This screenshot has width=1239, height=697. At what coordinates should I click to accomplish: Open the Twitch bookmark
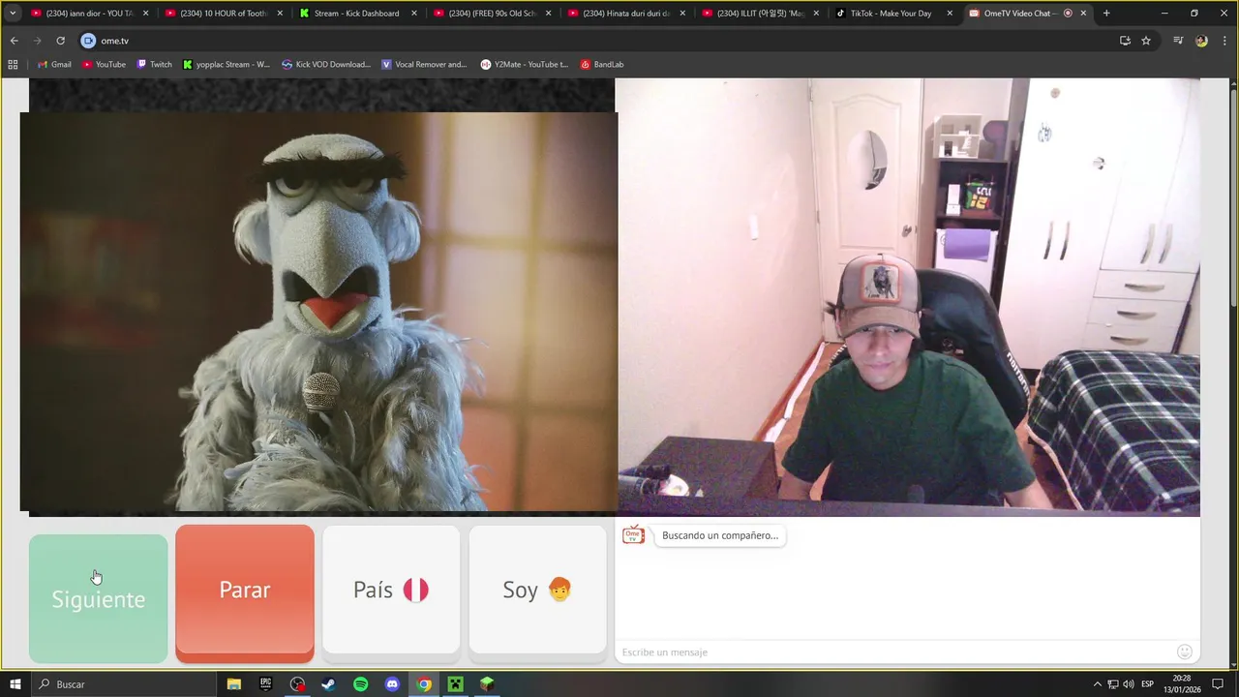(x=154, y=65)
